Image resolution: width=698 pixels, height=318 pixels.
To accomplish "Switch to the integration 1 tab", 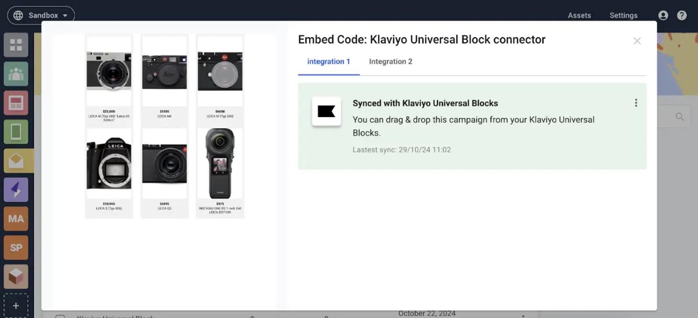I will 329,62.
